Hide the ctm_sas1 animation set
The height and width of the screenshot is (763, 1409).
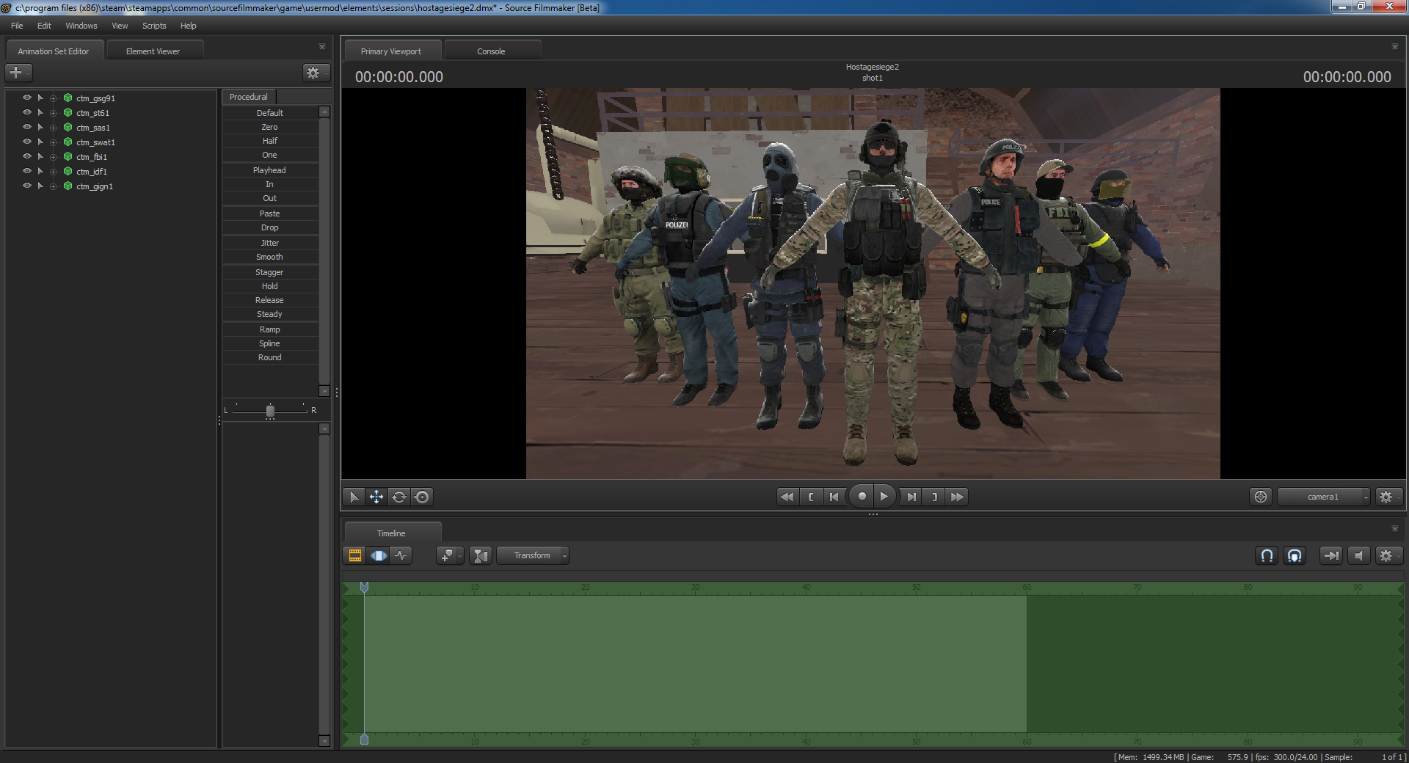pos(27,127)
